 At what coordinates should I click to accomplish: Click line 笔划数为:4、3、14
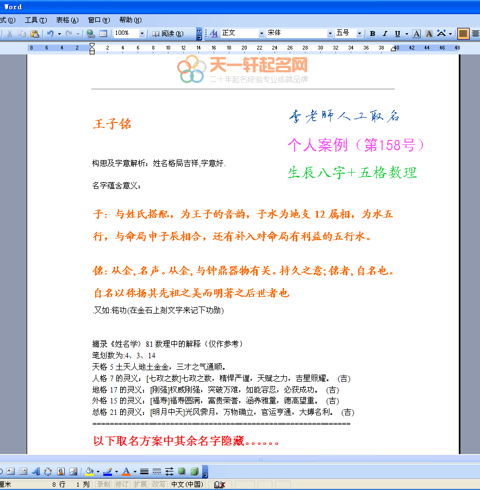123,356
